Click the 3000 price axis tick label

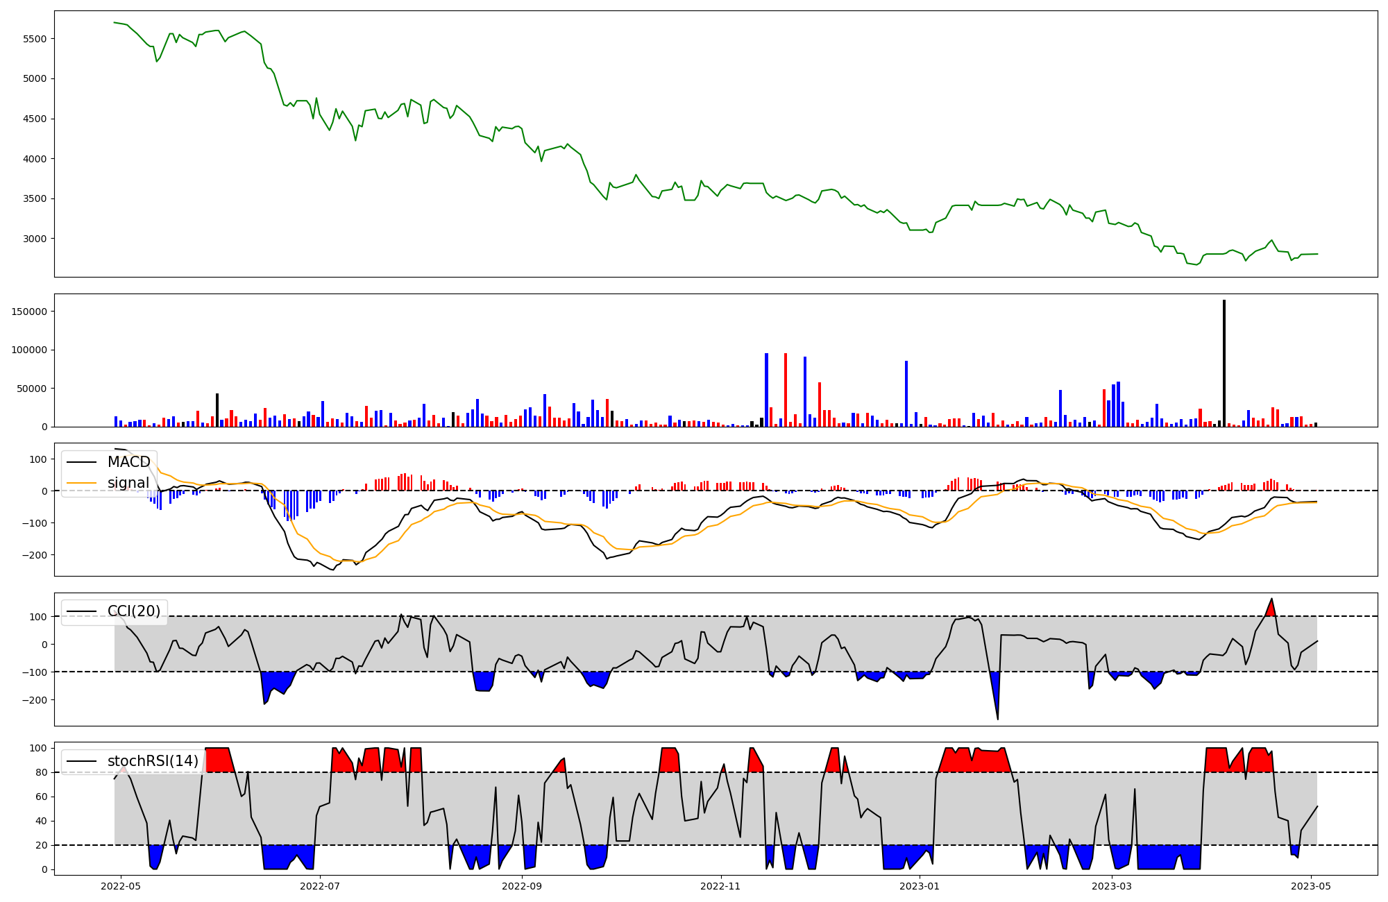pyautogui.click(x=35, y=239)
